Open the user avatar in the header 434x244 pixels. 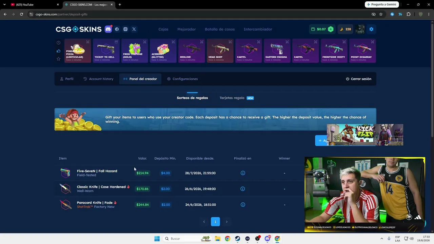coord(360,29)
